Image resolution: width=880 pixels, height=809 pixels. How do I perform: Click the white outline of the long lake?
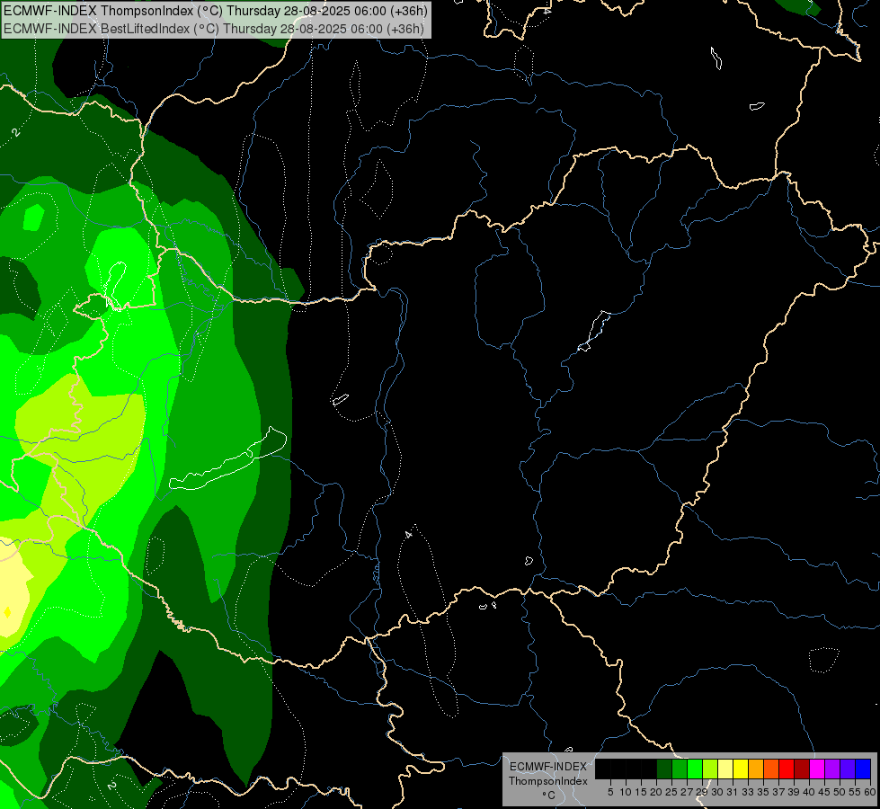(x=228, y=458)
